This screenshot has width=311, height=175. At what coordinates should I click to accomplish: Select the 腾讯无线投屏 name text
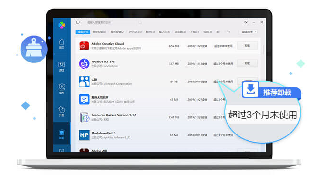(100, 97)
